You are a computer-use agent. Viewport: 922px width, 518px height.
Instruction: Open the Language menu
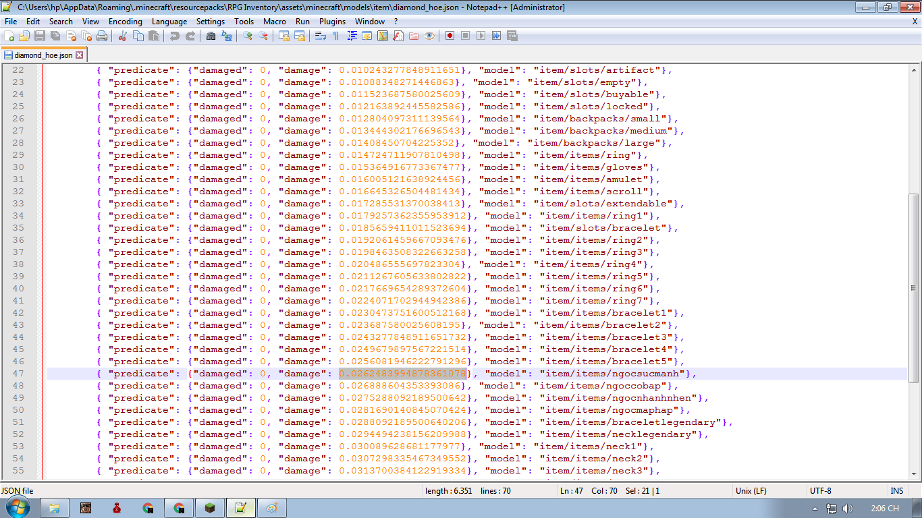click(x=169, y=21)
